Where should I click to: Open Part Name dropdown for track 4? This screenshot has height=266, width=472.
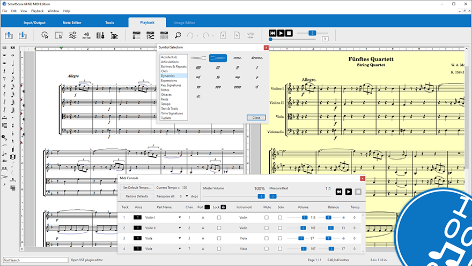point(180,248)
